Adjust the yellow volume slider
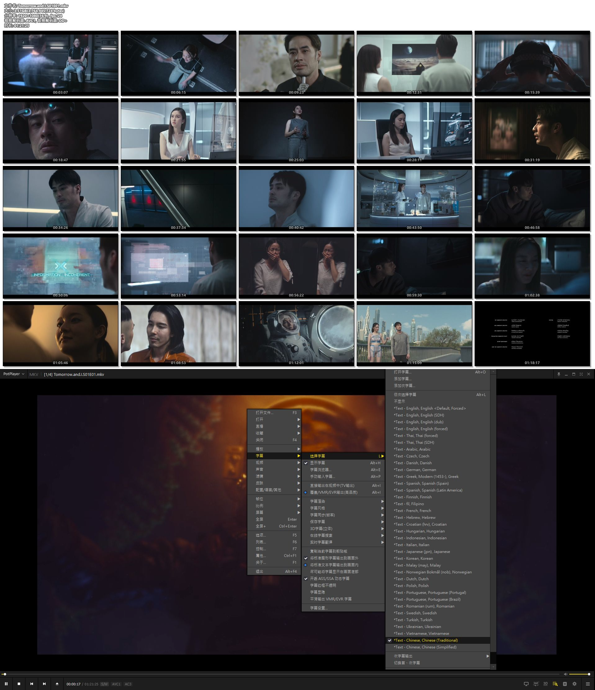 tap(580, 674)
